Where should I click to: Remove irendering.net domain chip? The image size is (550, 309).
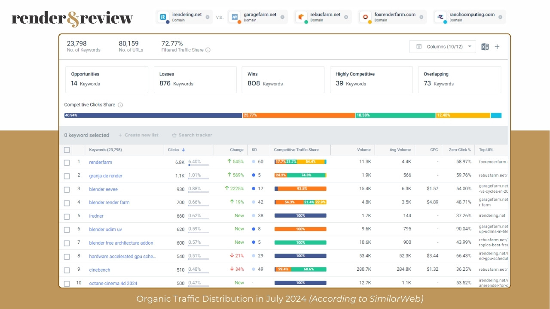(208, 17)
